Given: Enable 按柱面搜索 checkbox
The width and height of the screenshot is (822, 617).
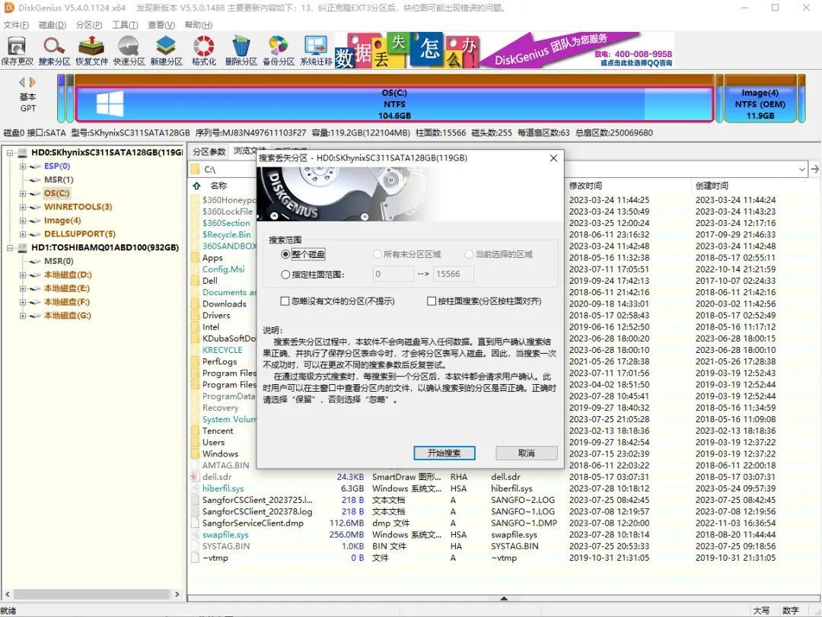Looking at the screenshot, I should pos(432,301).
